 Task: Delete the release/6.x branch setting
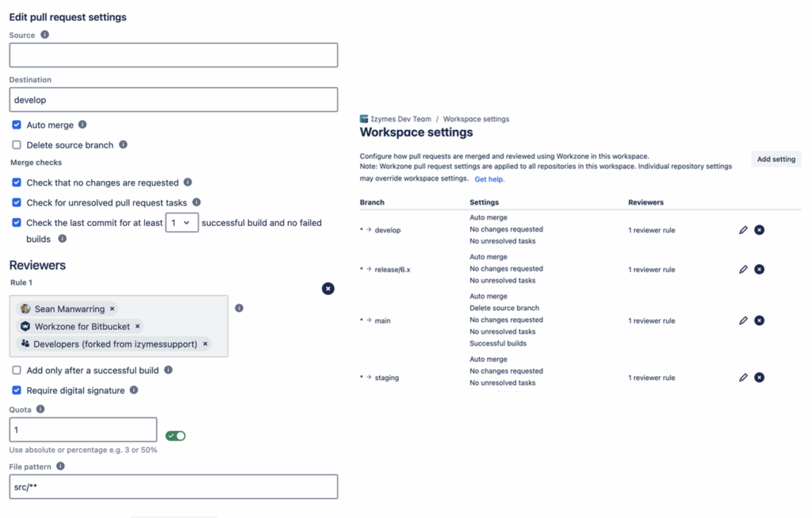coord(759,270)
